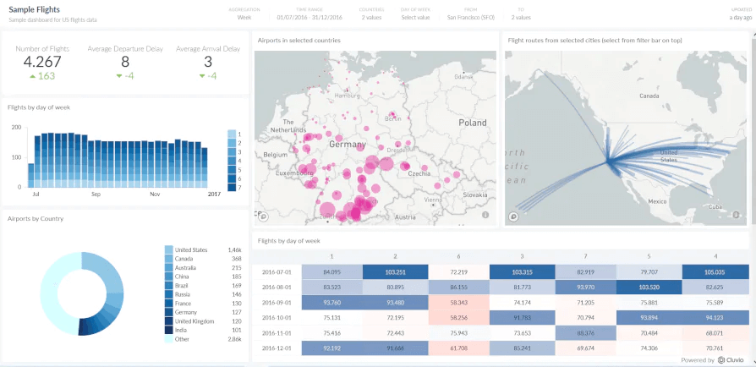This screenshot has height=367, width=756.
Task: Open the To filter showing 2 values
Action: coord(521,14)
